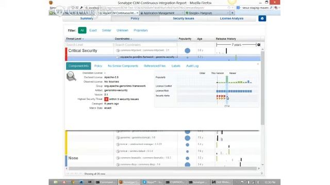The width and height of the screenshot is (330, 185).
Task: Click the magnifying glass component icon
Action: 71,76
